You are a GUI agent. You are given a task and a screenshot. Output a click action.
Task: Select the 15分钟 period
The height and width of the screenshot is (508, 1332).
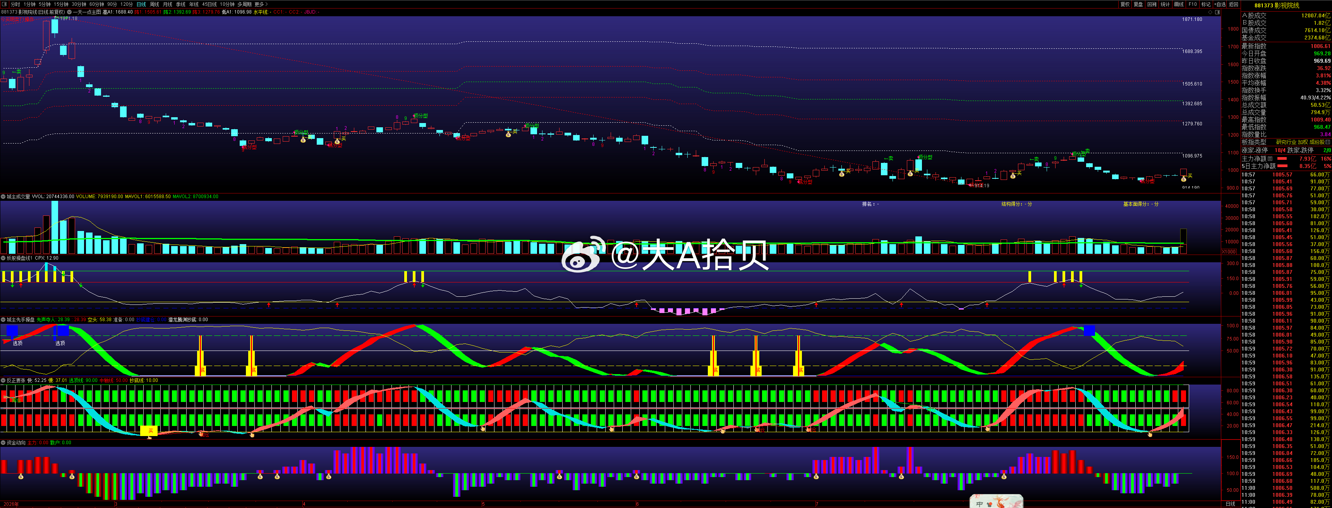point(61,4)
